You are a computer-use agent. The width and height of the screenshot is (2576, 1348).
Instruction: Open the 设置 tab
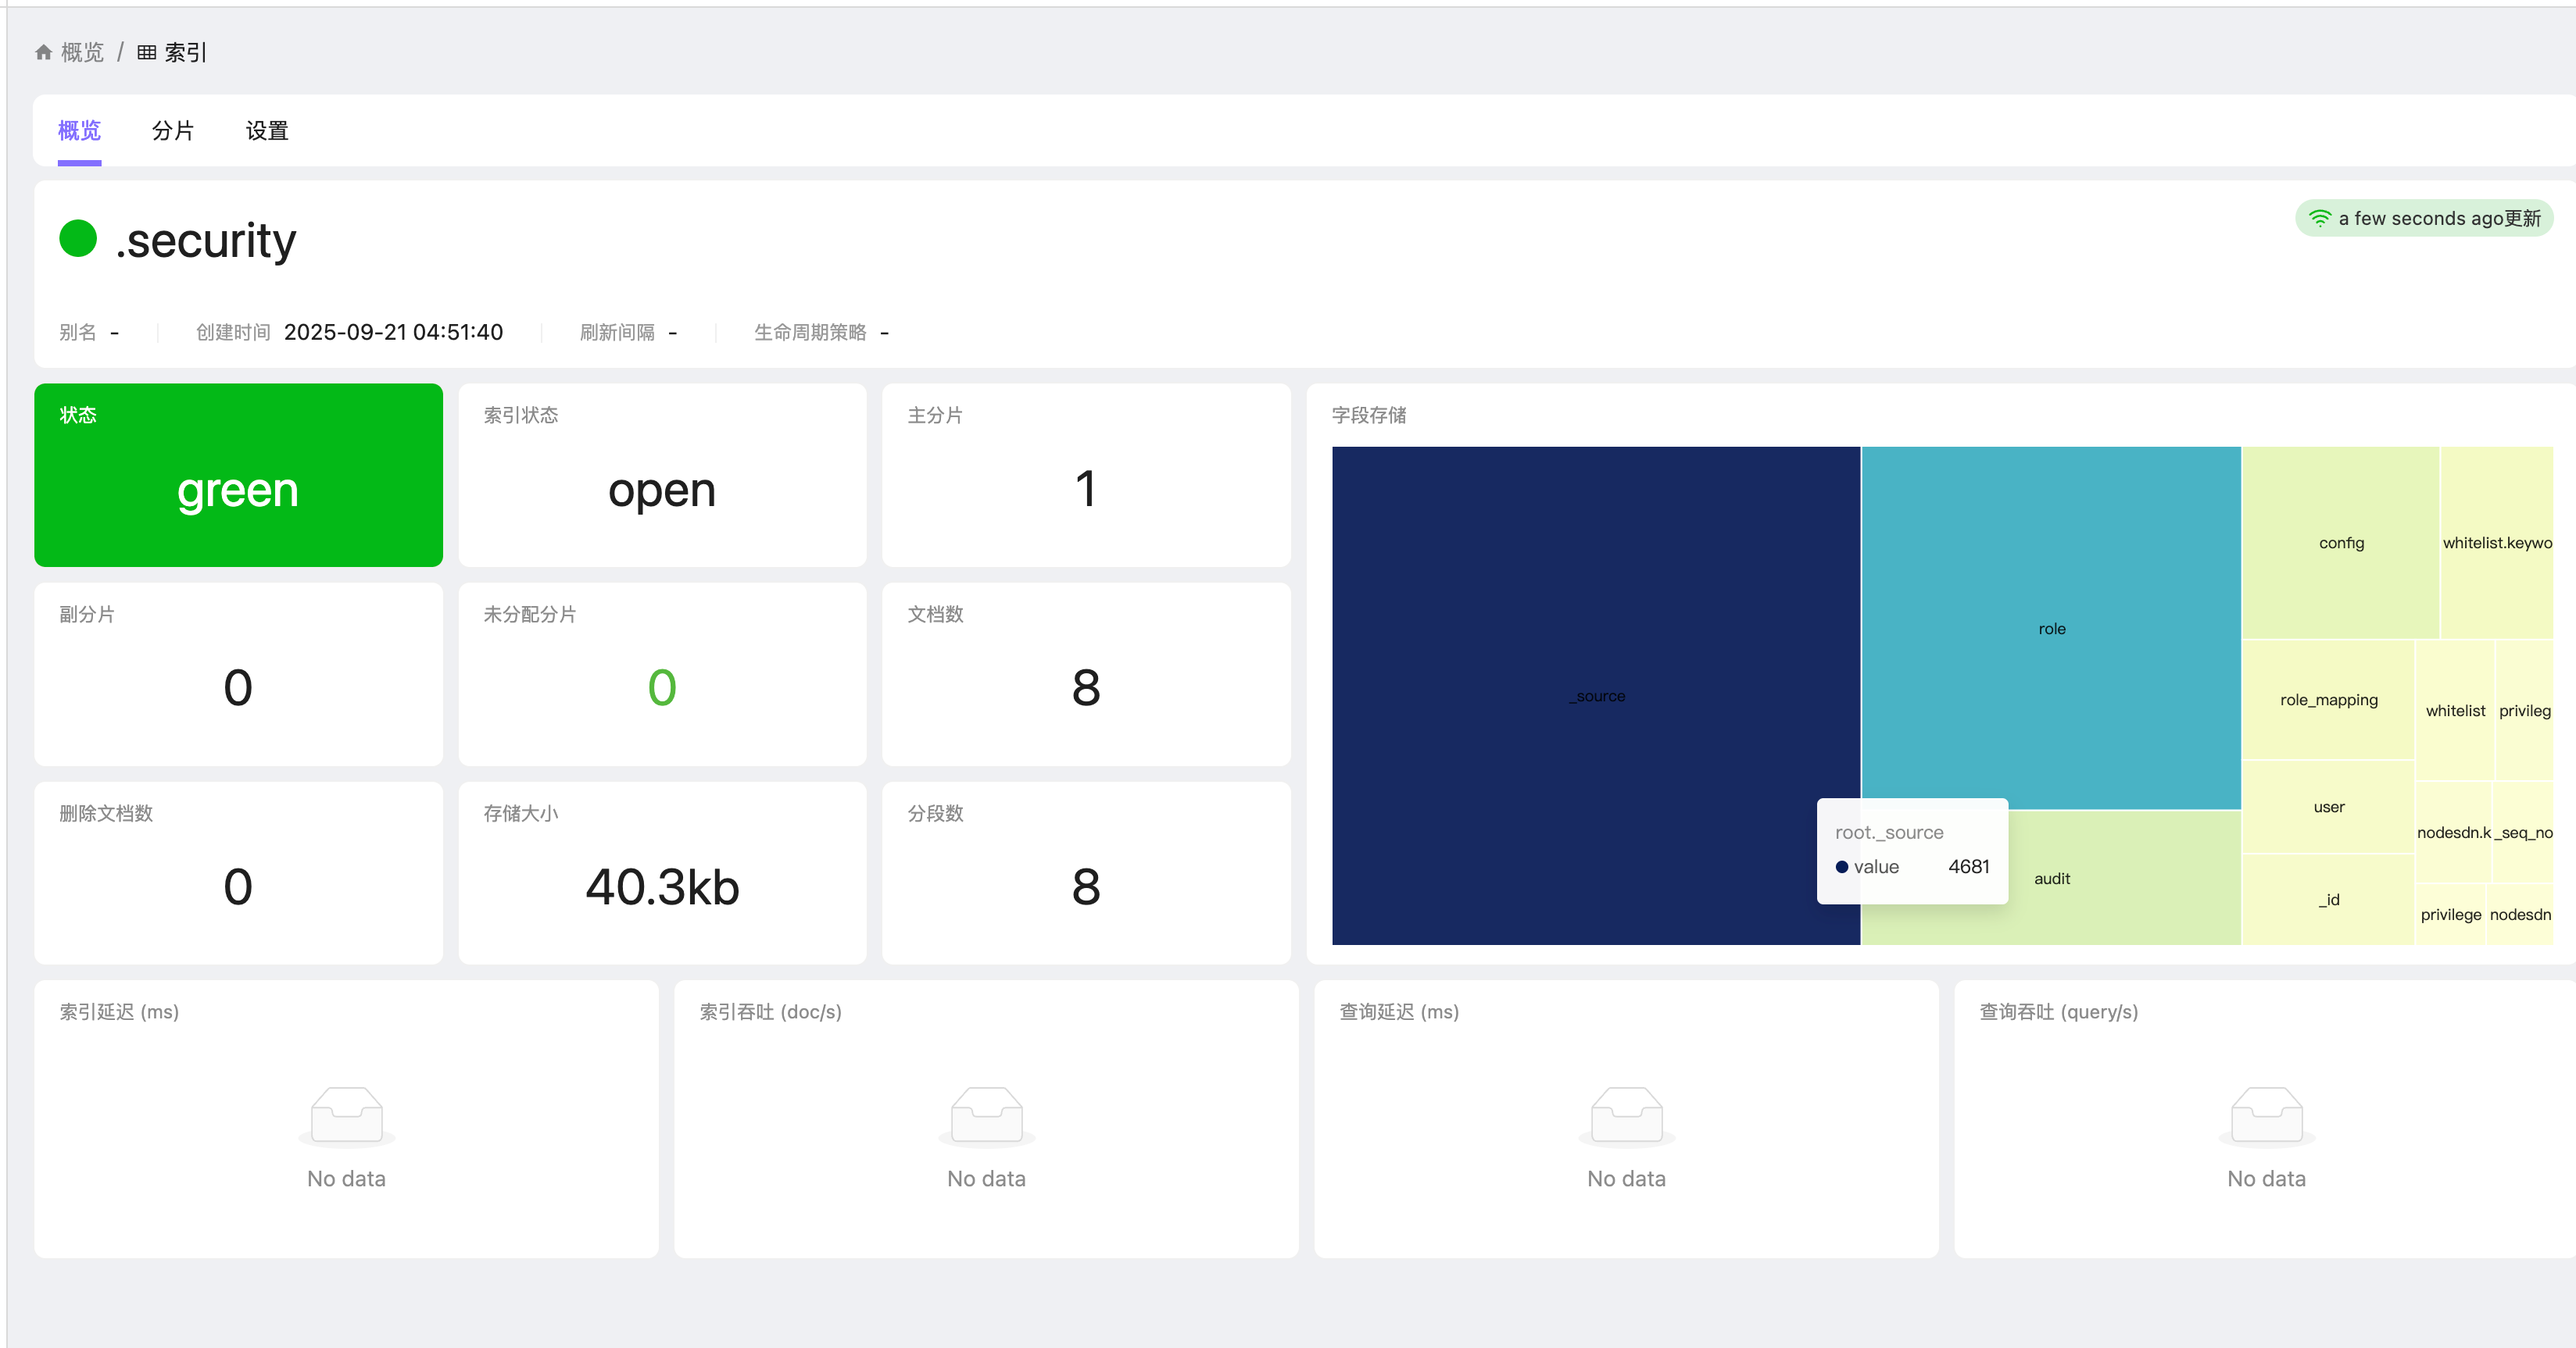[267, 131]
